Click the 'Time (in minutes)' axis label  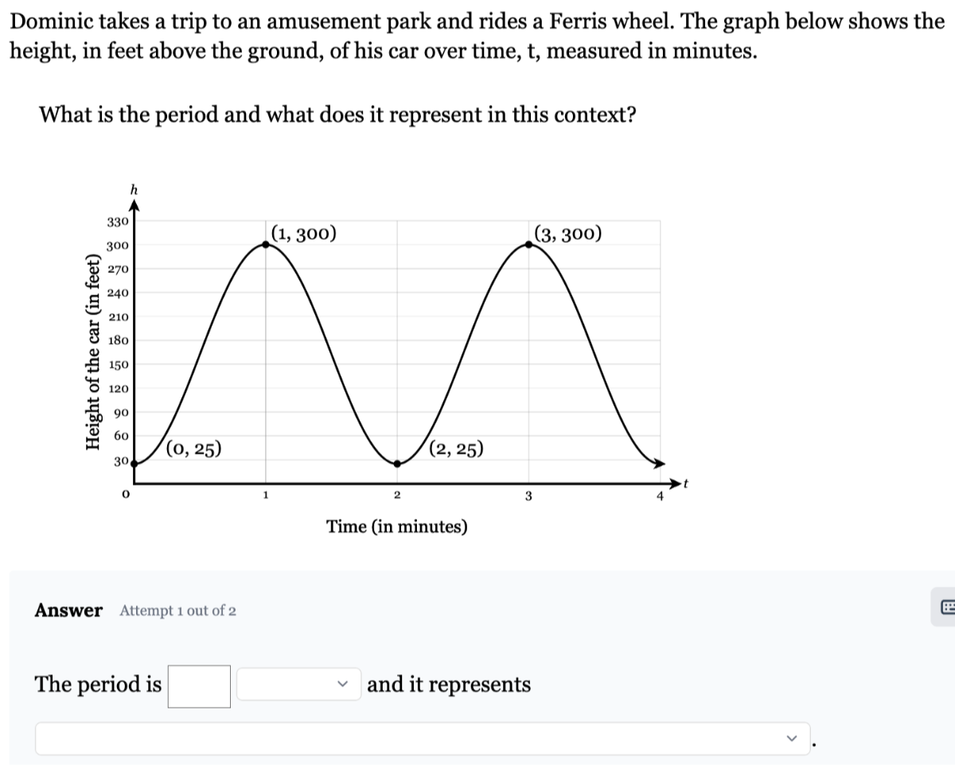[397, 527]
